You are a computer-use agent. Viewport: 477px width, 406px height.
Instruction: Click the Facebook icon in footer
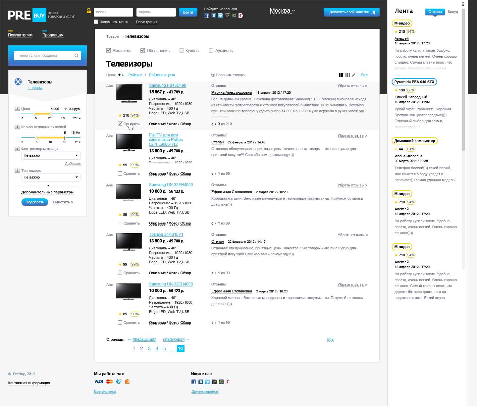coord(194,382)
